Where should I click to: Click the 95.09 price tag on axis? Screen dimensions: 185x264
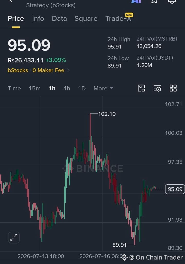click(175, 189)
